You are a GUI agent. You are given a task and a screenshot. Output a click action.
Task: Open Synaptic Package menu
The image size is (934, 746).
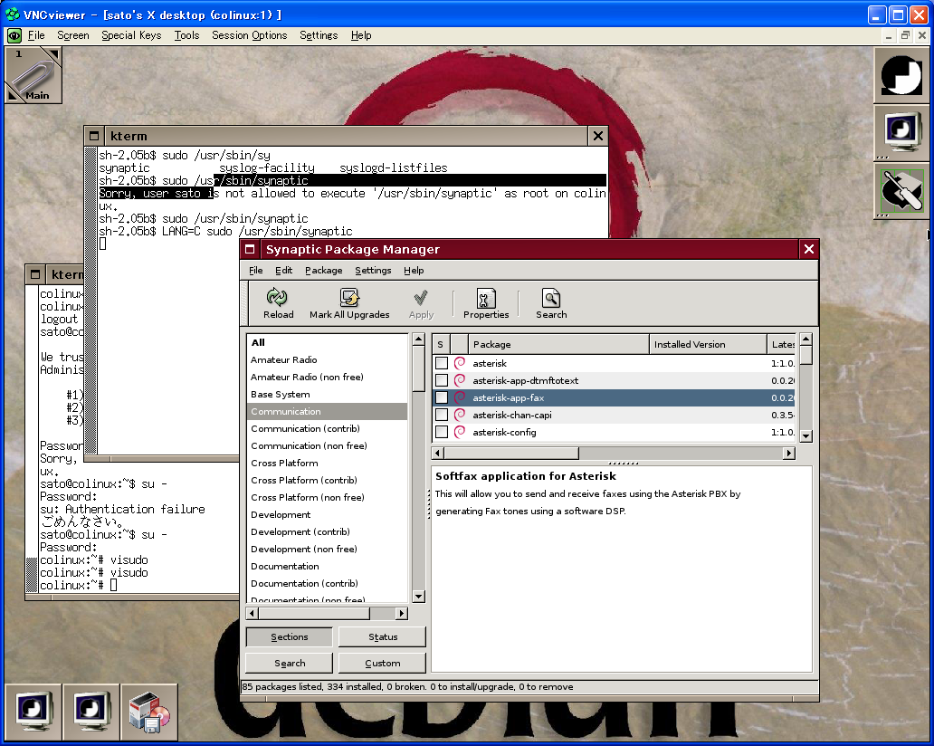point(323,271)
